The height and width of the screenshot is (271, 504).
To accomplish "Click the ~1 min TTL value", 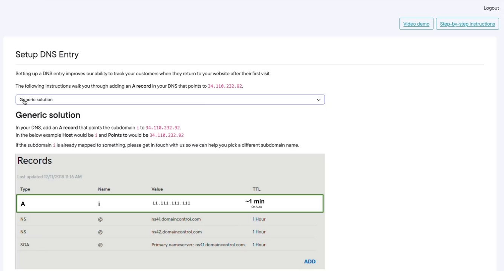I will coord(255,202).
